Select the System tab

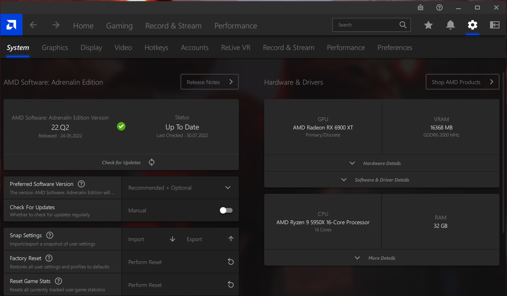pyautogui.click(x=18, y=47)
